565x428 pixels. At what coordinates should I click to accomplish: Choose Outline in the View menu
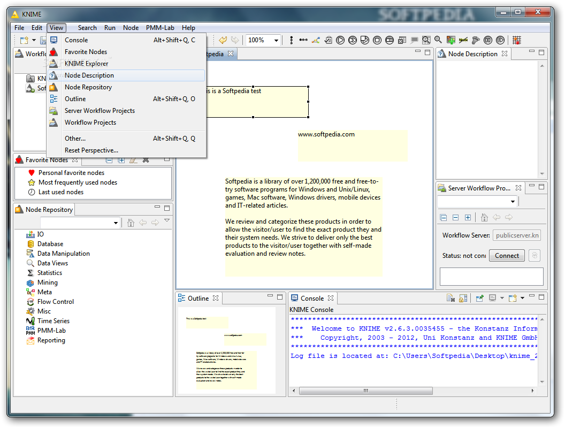[126, 99]
